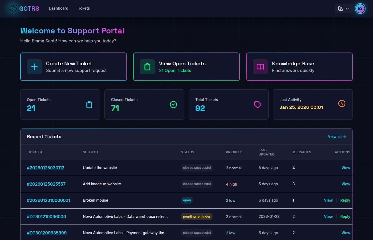Switch to the Tickets page
Screen dimensions: 373x240
coord(83,8)
